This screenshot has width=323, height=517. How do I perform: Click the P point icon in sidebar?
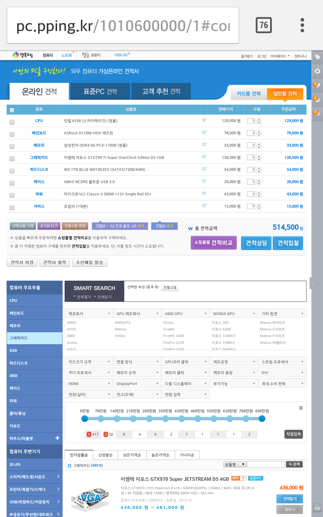pyautogui.click(x=317, y=71)
